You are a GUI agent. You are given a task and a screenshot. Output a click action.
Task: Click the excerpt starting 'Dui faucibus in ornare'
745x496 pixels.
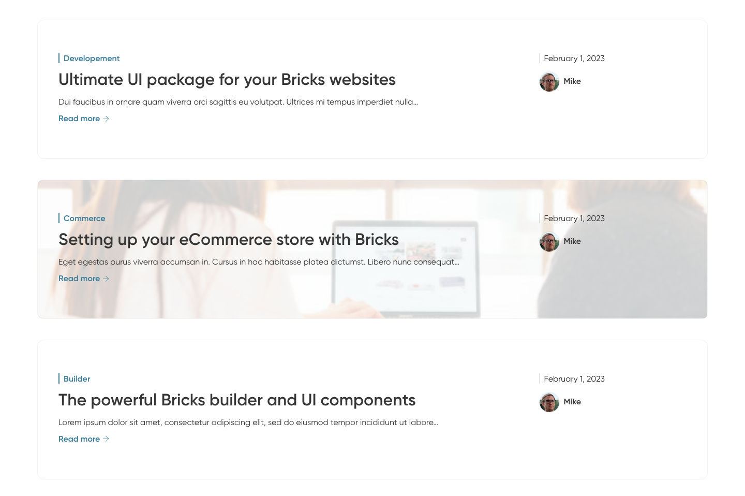(x=238, y=102)
